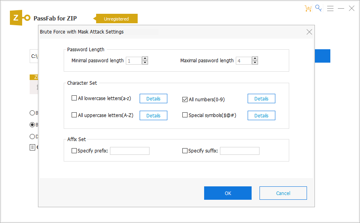Click the prefix text field
360x223 pixels.
tap(130, 151)
